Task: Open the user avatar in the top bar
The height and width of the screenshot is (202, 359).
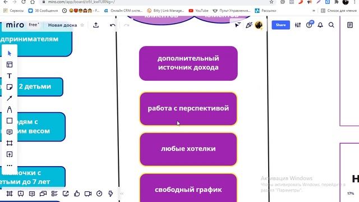Action: 259,25
